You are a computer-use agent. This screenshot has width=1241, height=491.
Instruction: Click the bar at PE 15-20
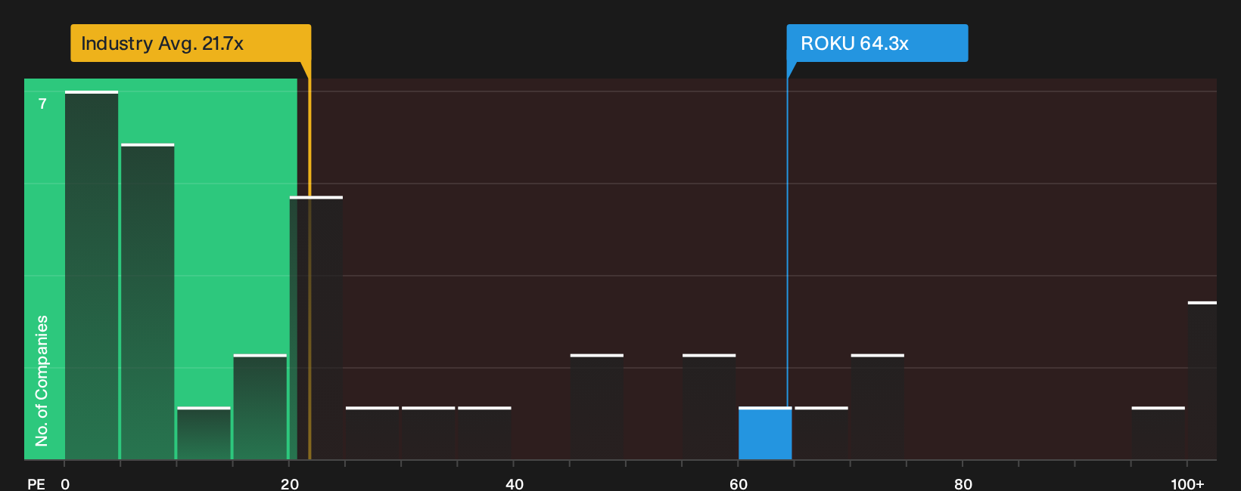pyautogui.click(x=260, y=407)
